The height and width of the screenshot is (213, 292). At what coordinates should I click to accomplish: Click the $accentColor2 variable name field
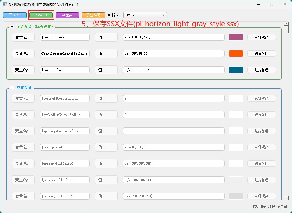coord(65,70)
